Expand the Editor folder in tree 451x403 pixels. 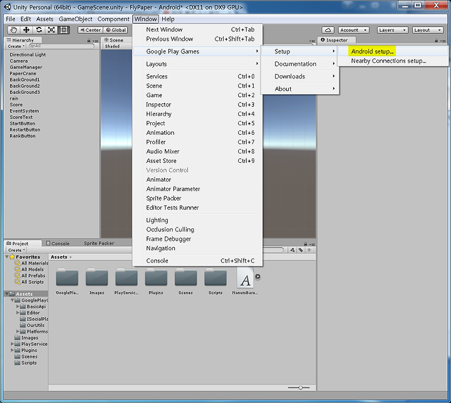click(x=18, y=313)
